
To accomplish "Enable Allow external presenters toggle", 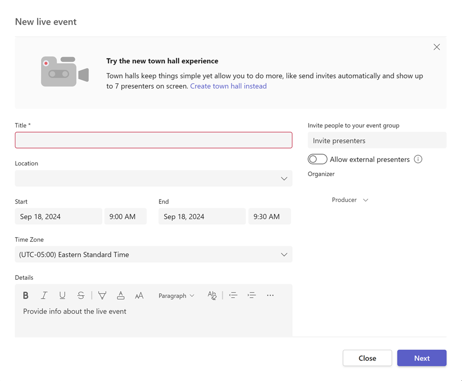I will [x=317, y=159].
